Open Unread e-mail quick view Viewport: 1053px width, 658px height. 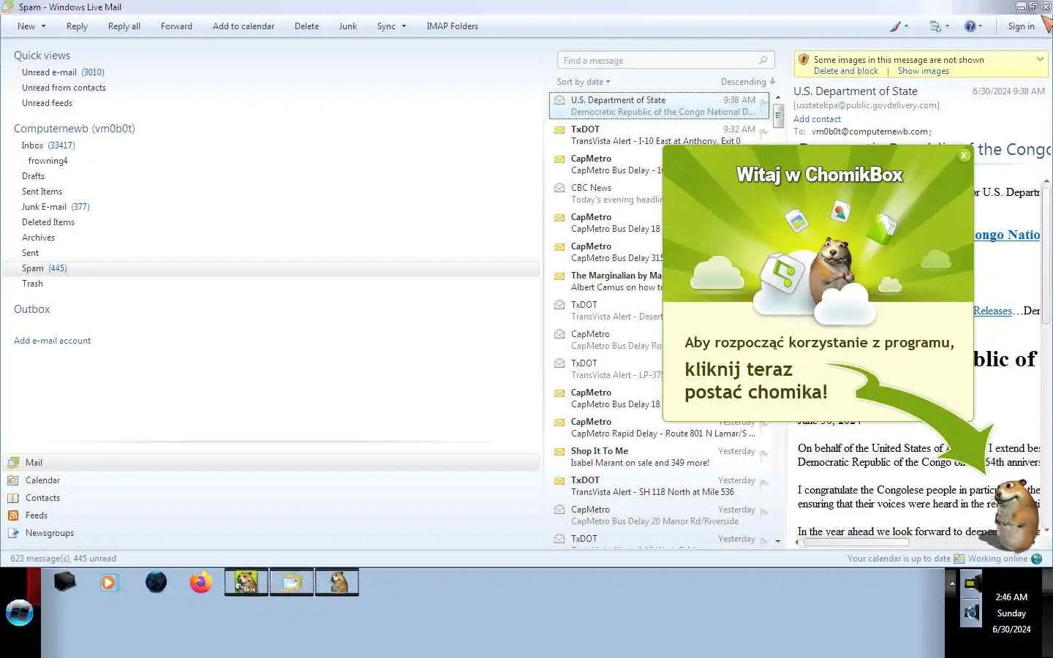pos(63,72)
